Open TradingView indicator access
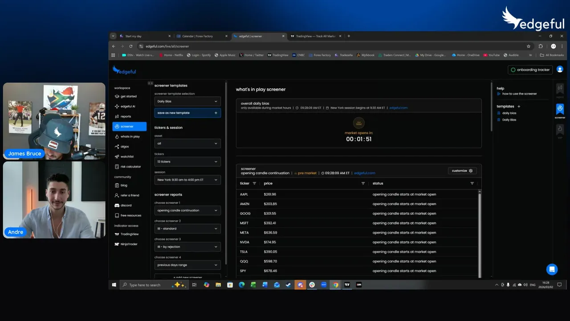Image resolution: width=570 pixels, height=321 pixels. pyautogui.click(x=129, y=234)
